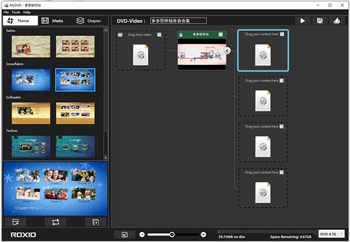This screenshot has width=350, height=242.
Task: Open the Help menu
Action: (x=27, y=12)
